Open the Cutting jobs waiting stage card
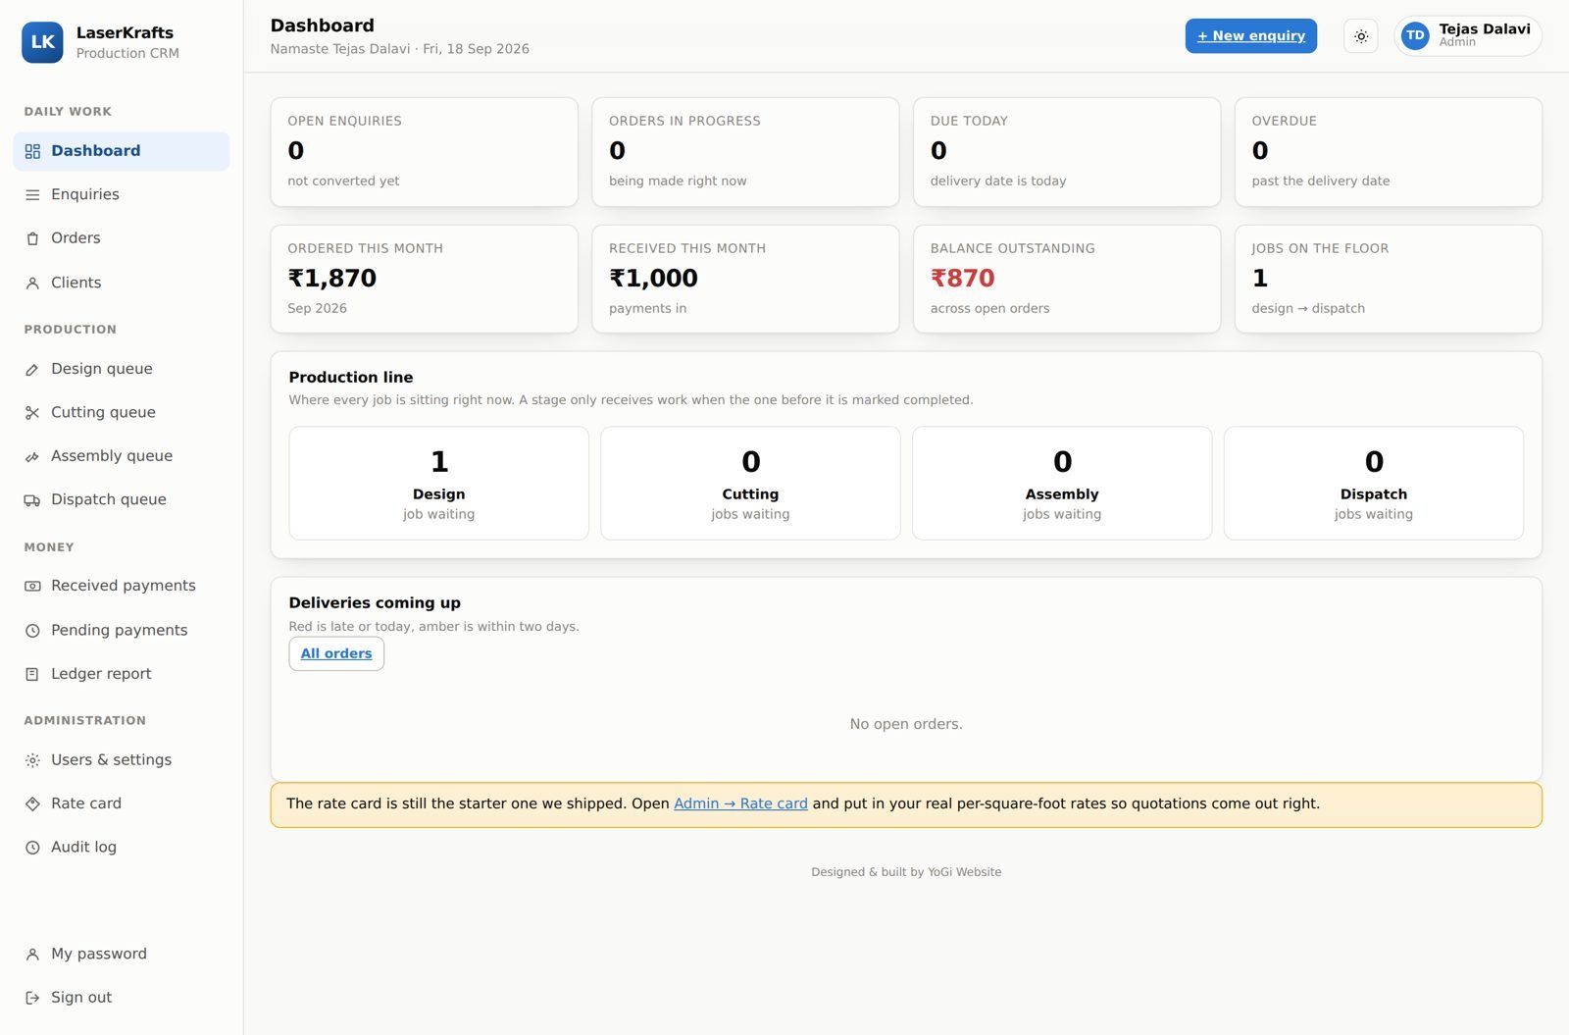Screen dimensions: 1569x1035 pyautogui.click(x=750, y=483)
